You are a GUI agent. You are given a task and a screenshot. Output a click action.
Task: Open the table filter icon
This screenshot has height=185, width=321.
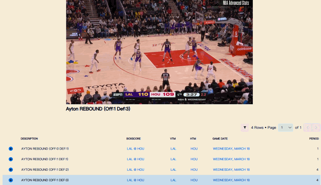click(x=245, y=128)
